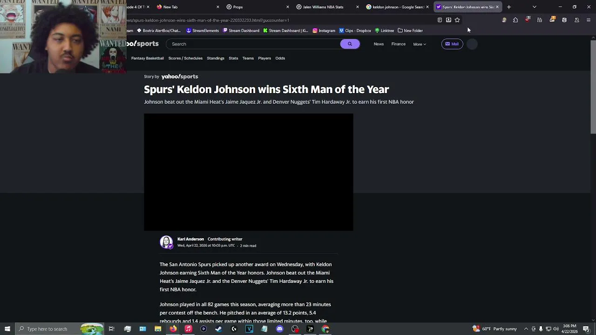Open the Linktree bookmark

click(x=384, y=31)
